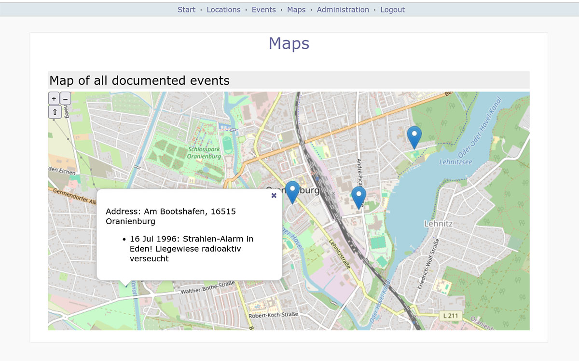The height and width of the screenshot is (361, 579).
Task: Click Schlosspark Oranienburg on the map
Action: tap(204, 153)
